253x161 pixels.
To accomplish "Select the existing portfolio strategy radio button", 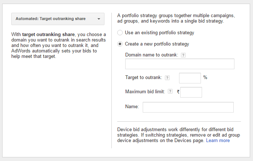I will coord(120,33).
